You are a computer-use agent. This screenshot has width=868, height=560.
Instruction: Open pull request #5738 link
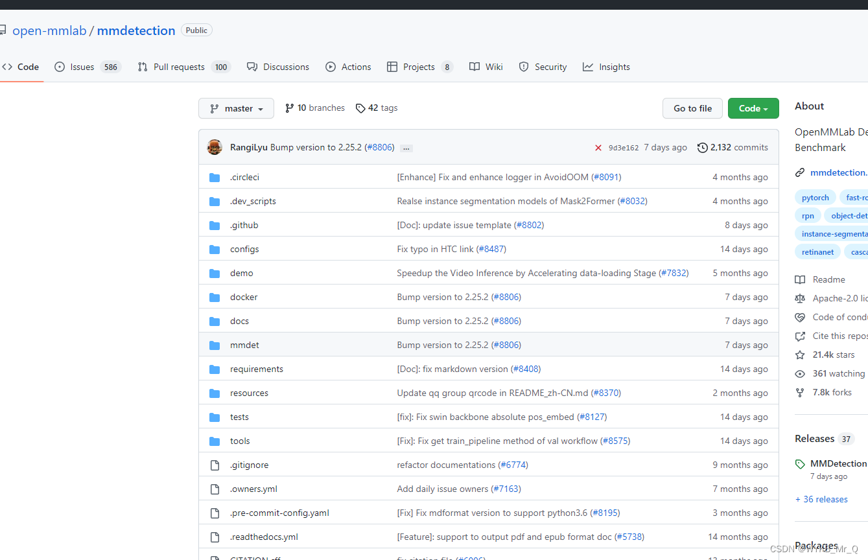click(x=629, y=537)
